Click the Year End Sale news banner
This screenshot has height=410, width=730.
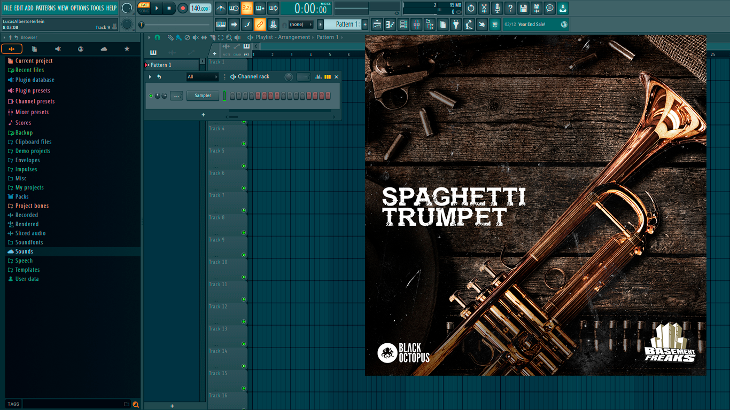click(x=535, y=24)
